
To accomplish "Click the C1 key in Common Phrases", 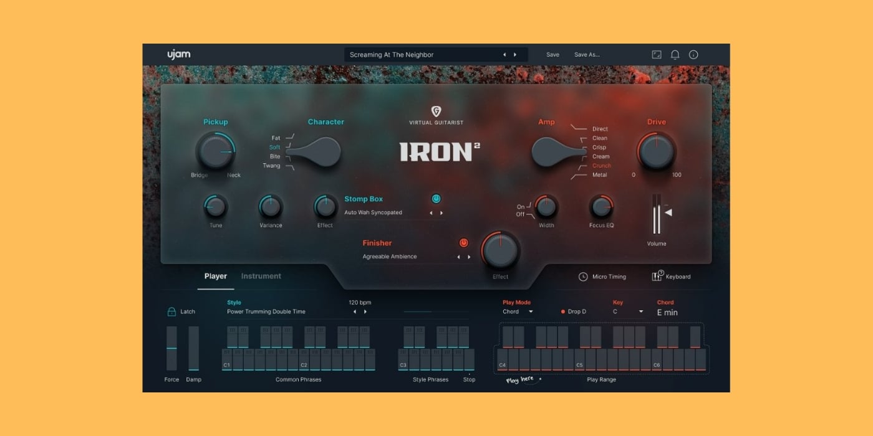I will coord(227,360).
